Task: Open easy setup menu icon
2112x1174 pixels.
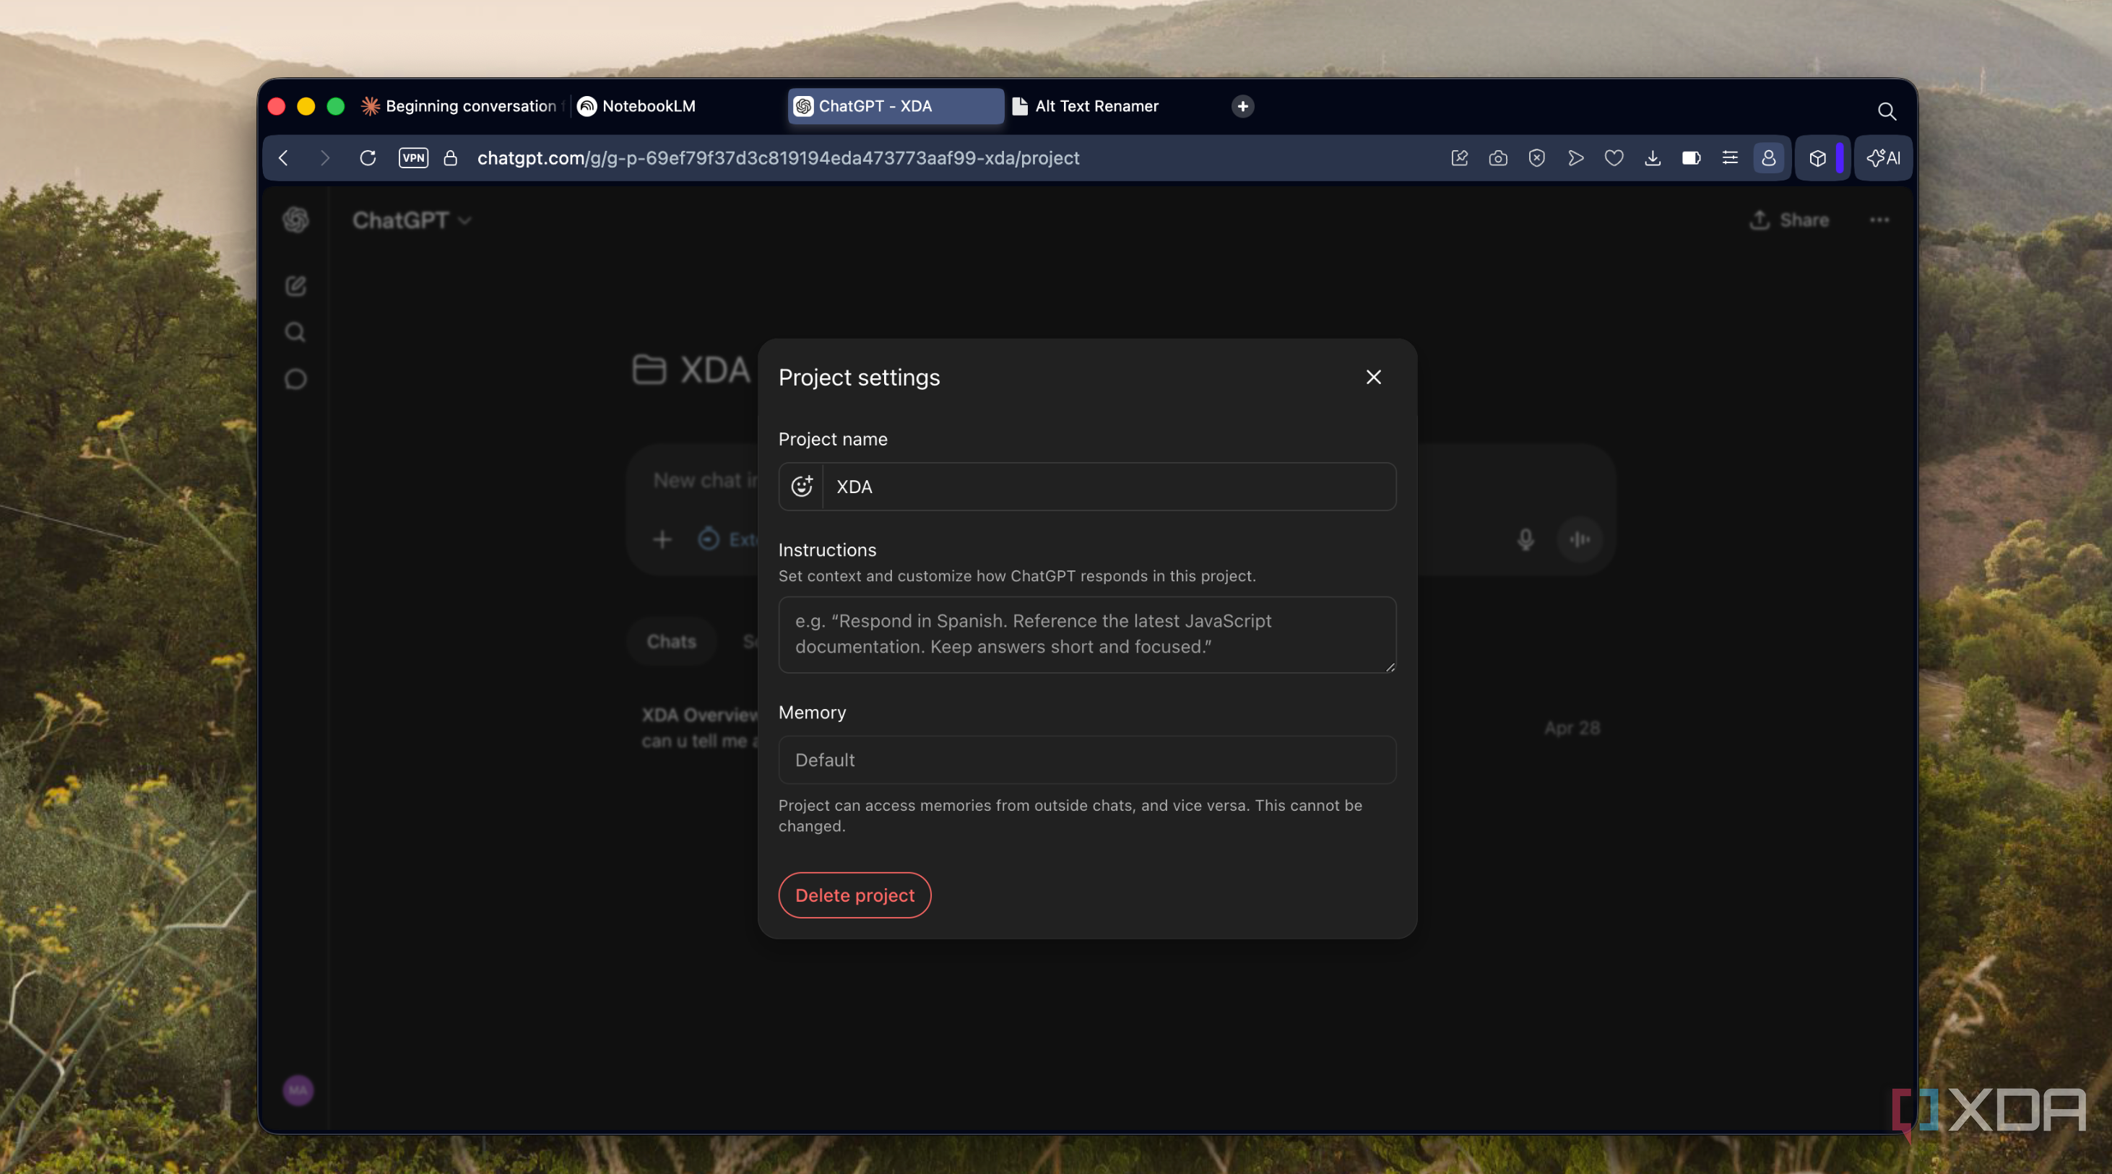Action: pyautogui.click(x=1729, y=157)
